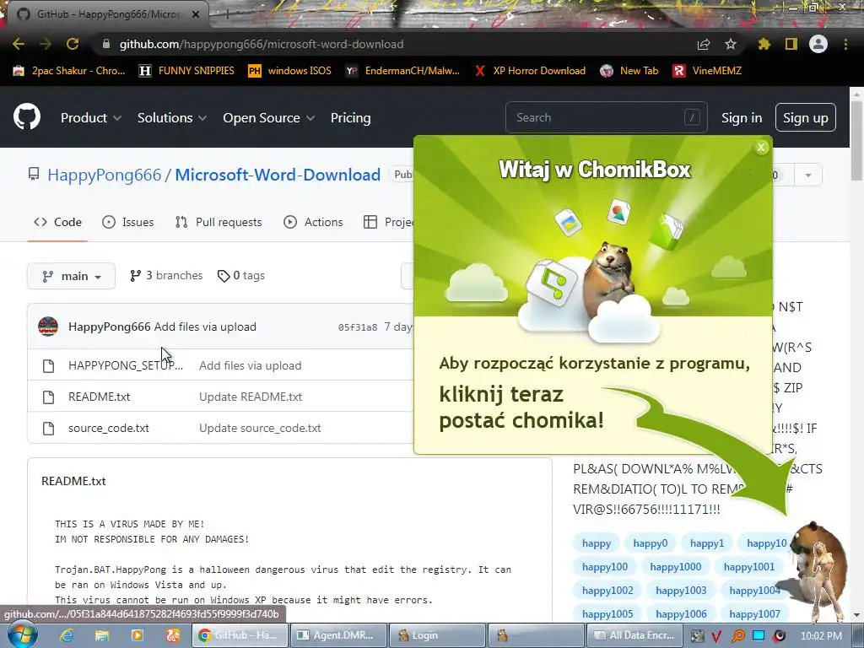The height and width of the screenshot is (648, 864).
Task: Click the Sign up button
Action: coord(805,117)
